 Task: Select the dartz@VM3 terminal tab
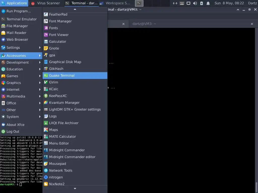click(144, 24)
